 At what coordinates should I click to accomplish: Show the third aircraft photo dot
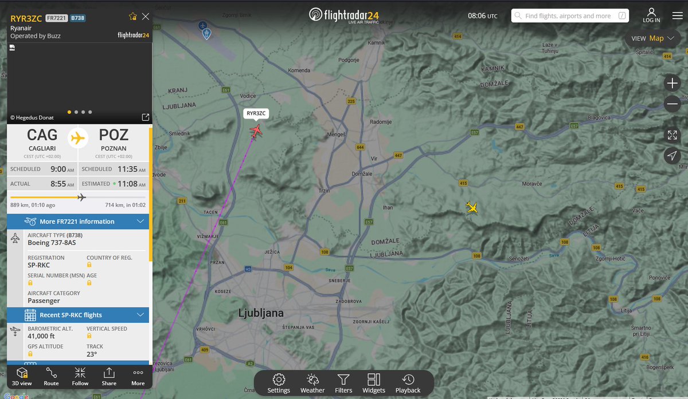[x=83, y=112]
